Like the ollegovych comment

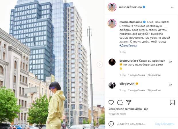(x=170, y=85)
